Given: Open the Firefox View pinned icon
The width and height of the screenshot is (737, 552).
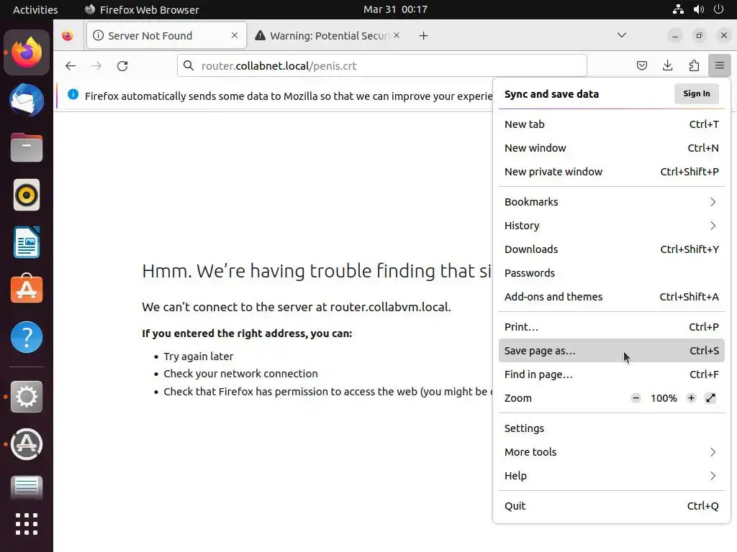Looking at the screenshot, I should point(68,36).
